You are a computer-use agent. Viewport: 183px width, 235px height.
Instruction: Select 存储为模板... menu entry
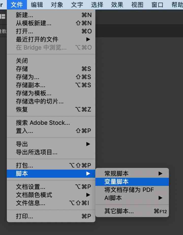(51, 93)
